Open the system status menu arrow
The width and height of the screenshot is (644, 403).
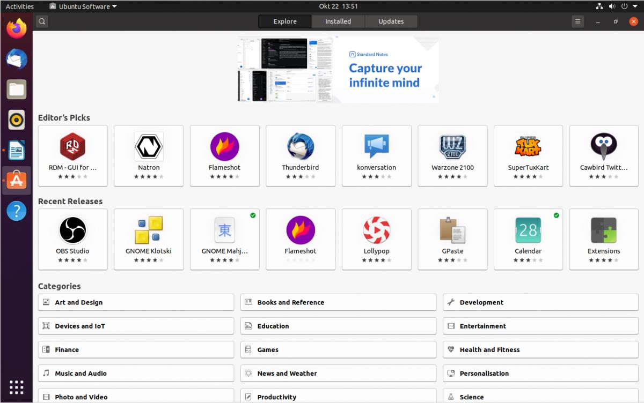[636, 6]
